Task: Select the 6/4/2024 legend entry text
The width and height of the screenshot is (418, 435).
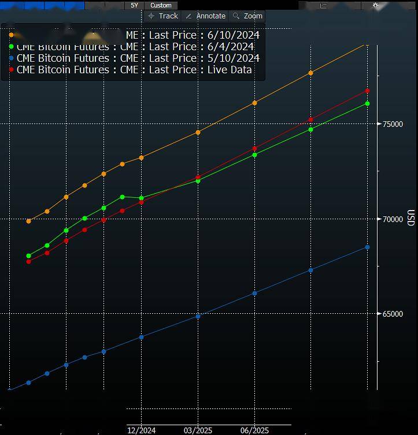Action: (135, 47)
